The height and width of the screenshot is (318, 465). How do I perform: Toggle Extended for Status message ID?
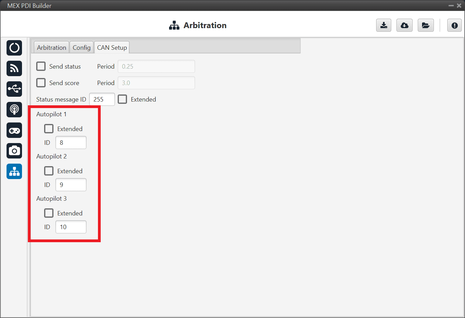[122, 99]
